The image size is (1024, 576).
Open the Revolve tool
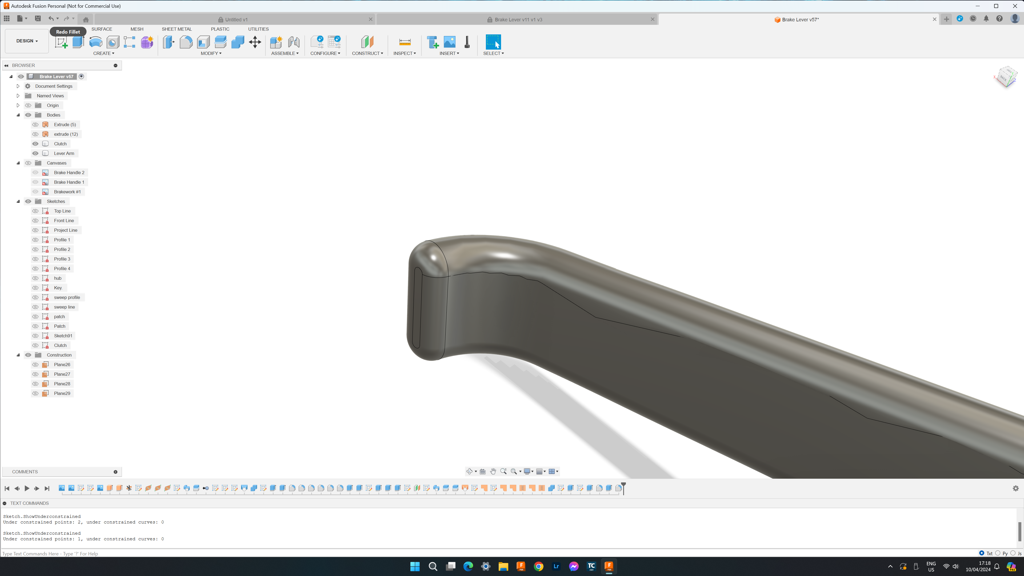(95, 43)
